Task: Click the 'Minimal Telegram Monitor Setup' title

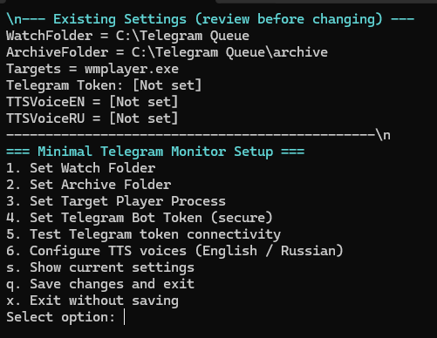Action: [x=155, y=152]
